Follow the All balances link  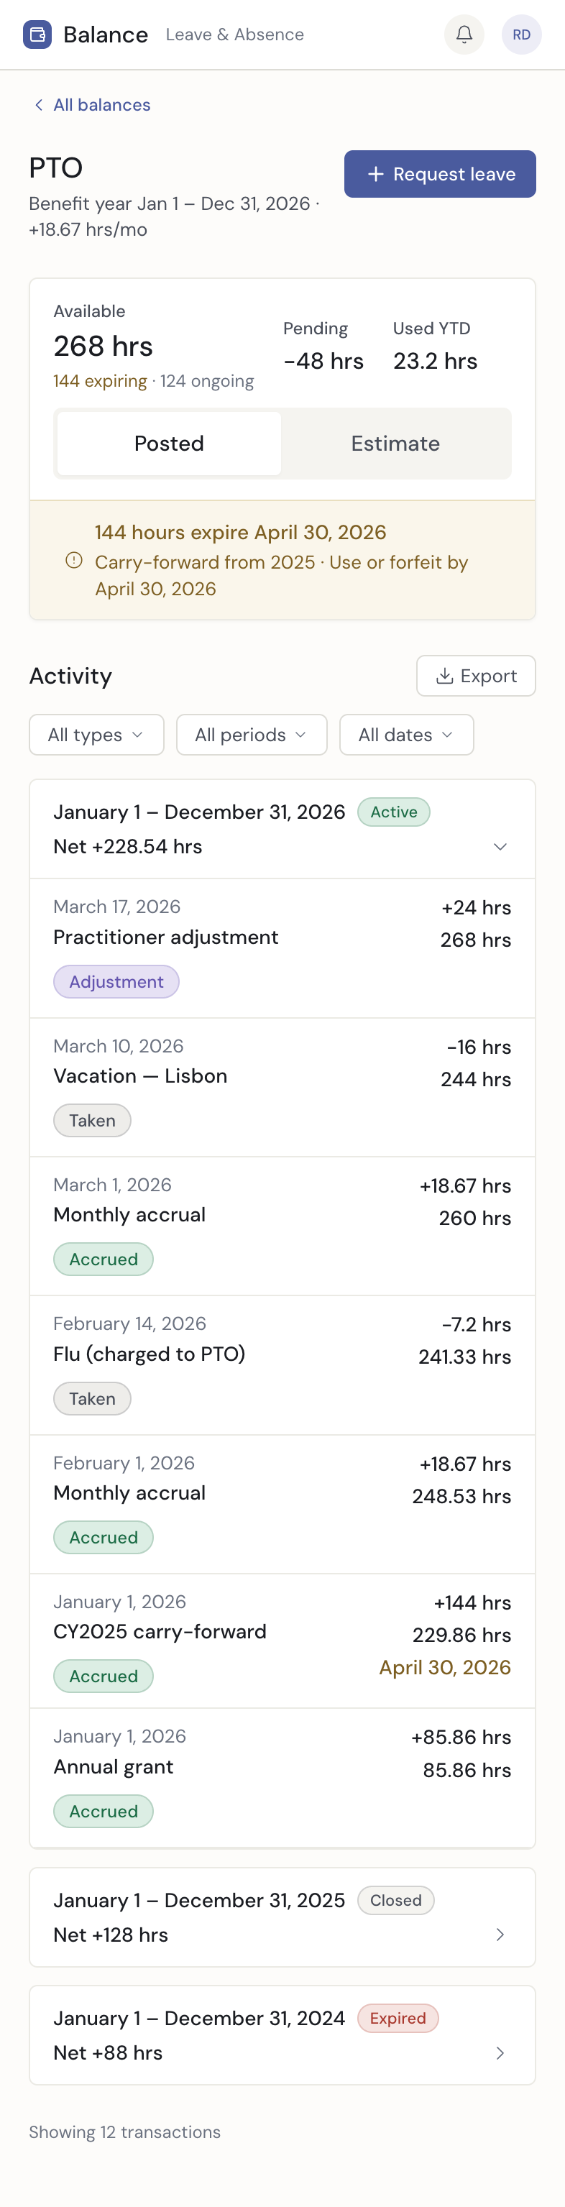click(x=101, y=104)
